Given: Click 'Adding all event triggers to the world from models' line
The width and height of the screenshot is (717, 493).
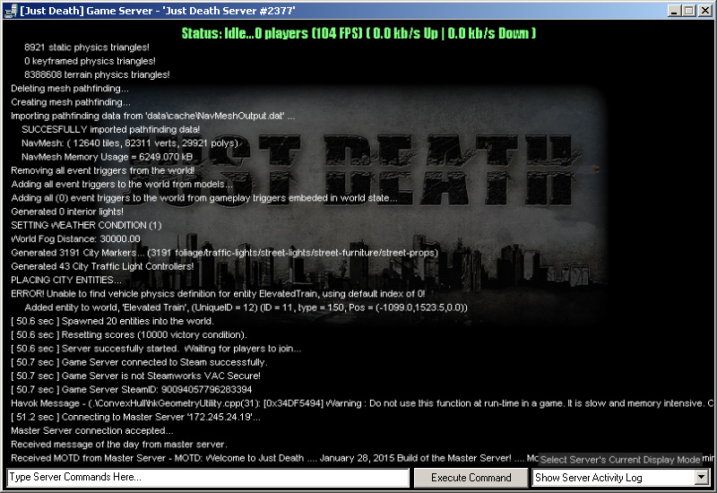Looking at the screenshot, I should click(x=122, y=185).
